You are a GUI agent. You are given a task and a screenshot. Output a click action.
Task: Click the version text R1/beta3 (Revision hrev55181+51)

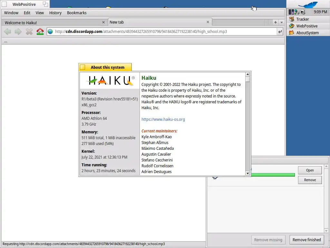point(110,99)
